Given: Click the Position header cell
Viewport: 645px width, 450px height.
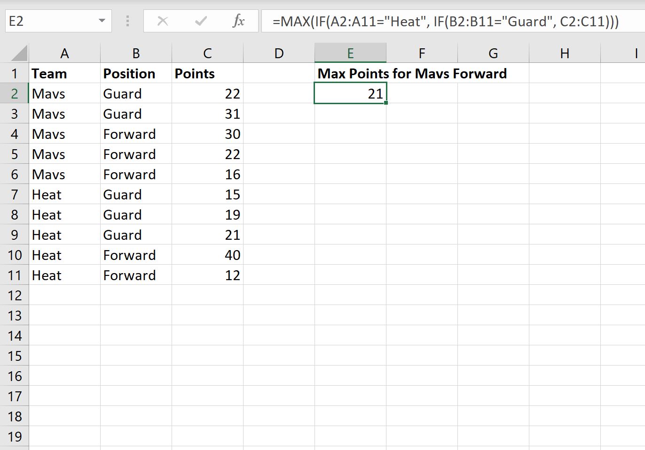Looking at the screenshot, I should (136, 74).
